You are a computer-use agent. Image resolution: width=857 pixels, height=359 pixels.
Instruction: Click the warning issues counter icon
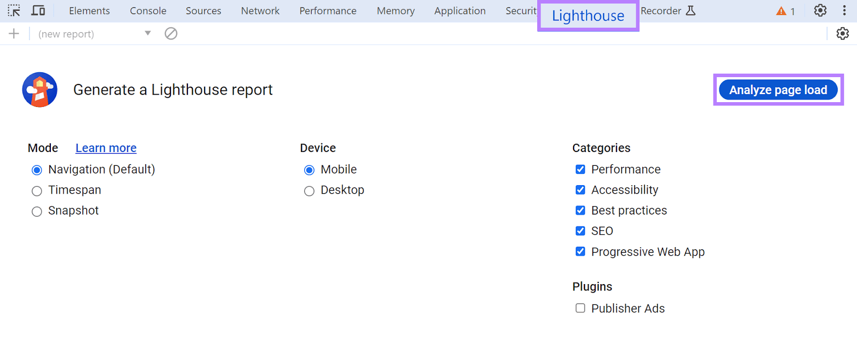[785, 11]
